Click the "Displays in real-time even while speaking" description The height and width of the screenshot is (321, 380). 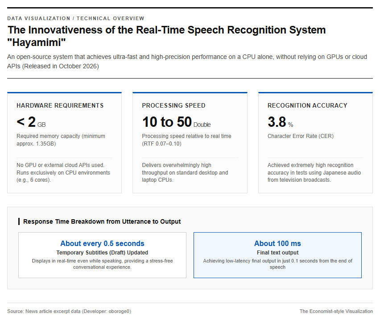click(102, 264)
